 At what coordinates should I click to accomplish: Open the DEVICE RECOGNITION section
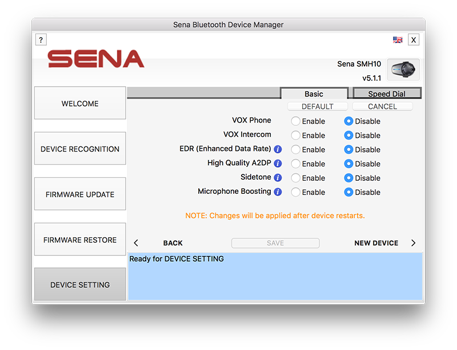point(80,148)
